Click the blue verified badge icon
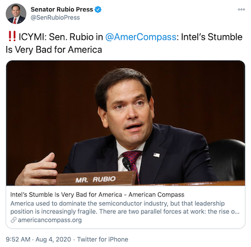The height and width of the screenshot is (247, 251). point(98,9)
